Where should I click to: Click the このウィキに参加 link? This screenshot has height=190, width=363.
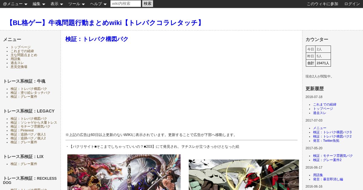click(322, 4)
